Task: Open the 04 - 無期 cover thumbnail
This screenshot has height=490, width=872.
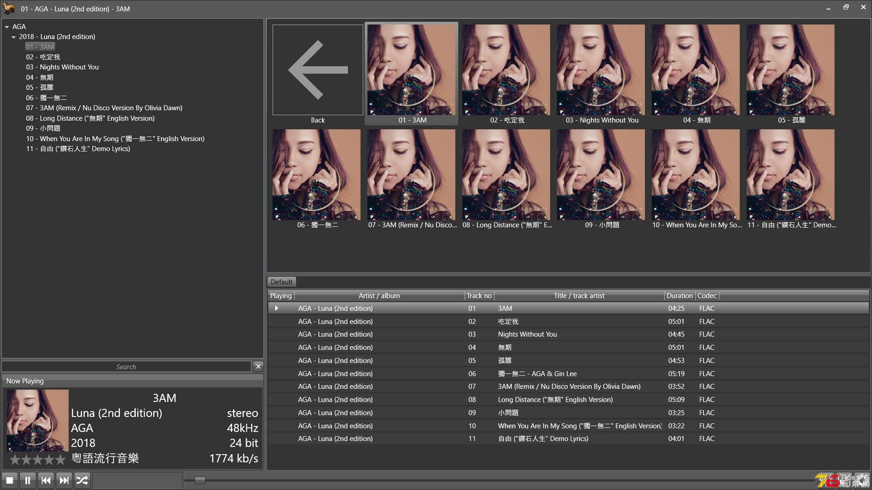Action: 696,70
